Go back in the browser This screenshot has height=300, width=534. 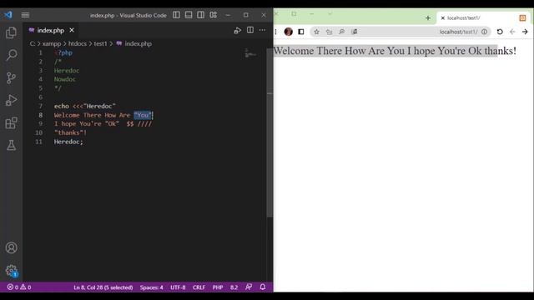(512, 32)
